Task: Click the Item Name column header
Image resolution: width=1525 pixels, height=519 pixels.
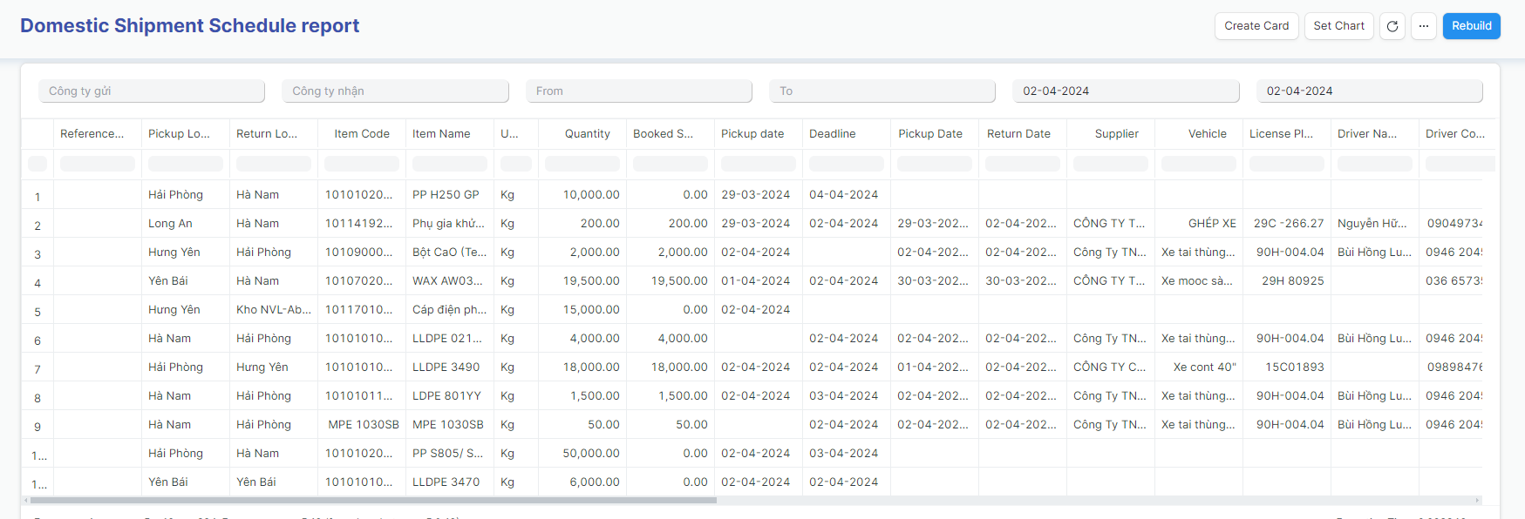Action: tap(441, 134)
